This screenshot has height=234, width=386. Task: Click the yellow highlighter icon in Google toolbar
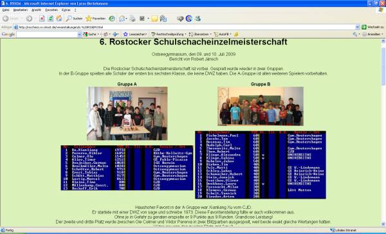[x=236, y=34]
